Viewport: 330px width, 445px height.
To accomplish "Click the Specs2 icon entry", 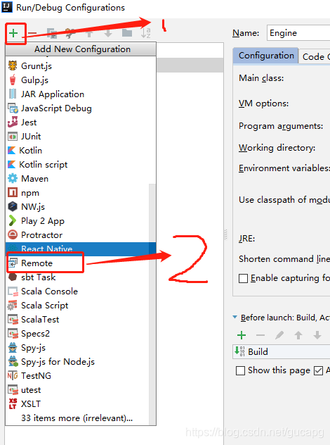I will [x=13, y=334].
